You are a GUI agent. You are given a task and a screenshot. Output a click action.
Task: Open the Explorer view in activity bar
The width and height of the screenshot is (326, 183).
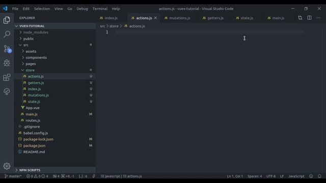tap(7, 20)
